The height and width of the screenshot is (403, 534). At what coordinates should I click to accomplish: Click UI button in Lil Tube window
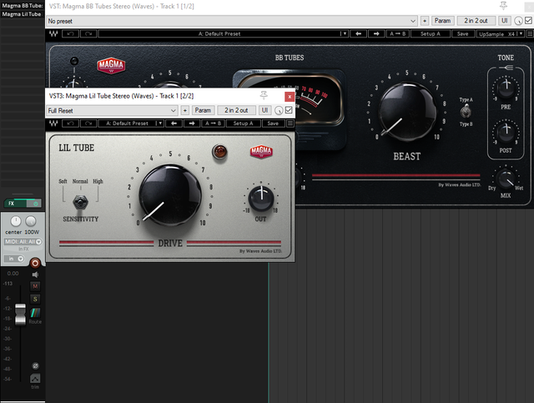coord(264,110)
